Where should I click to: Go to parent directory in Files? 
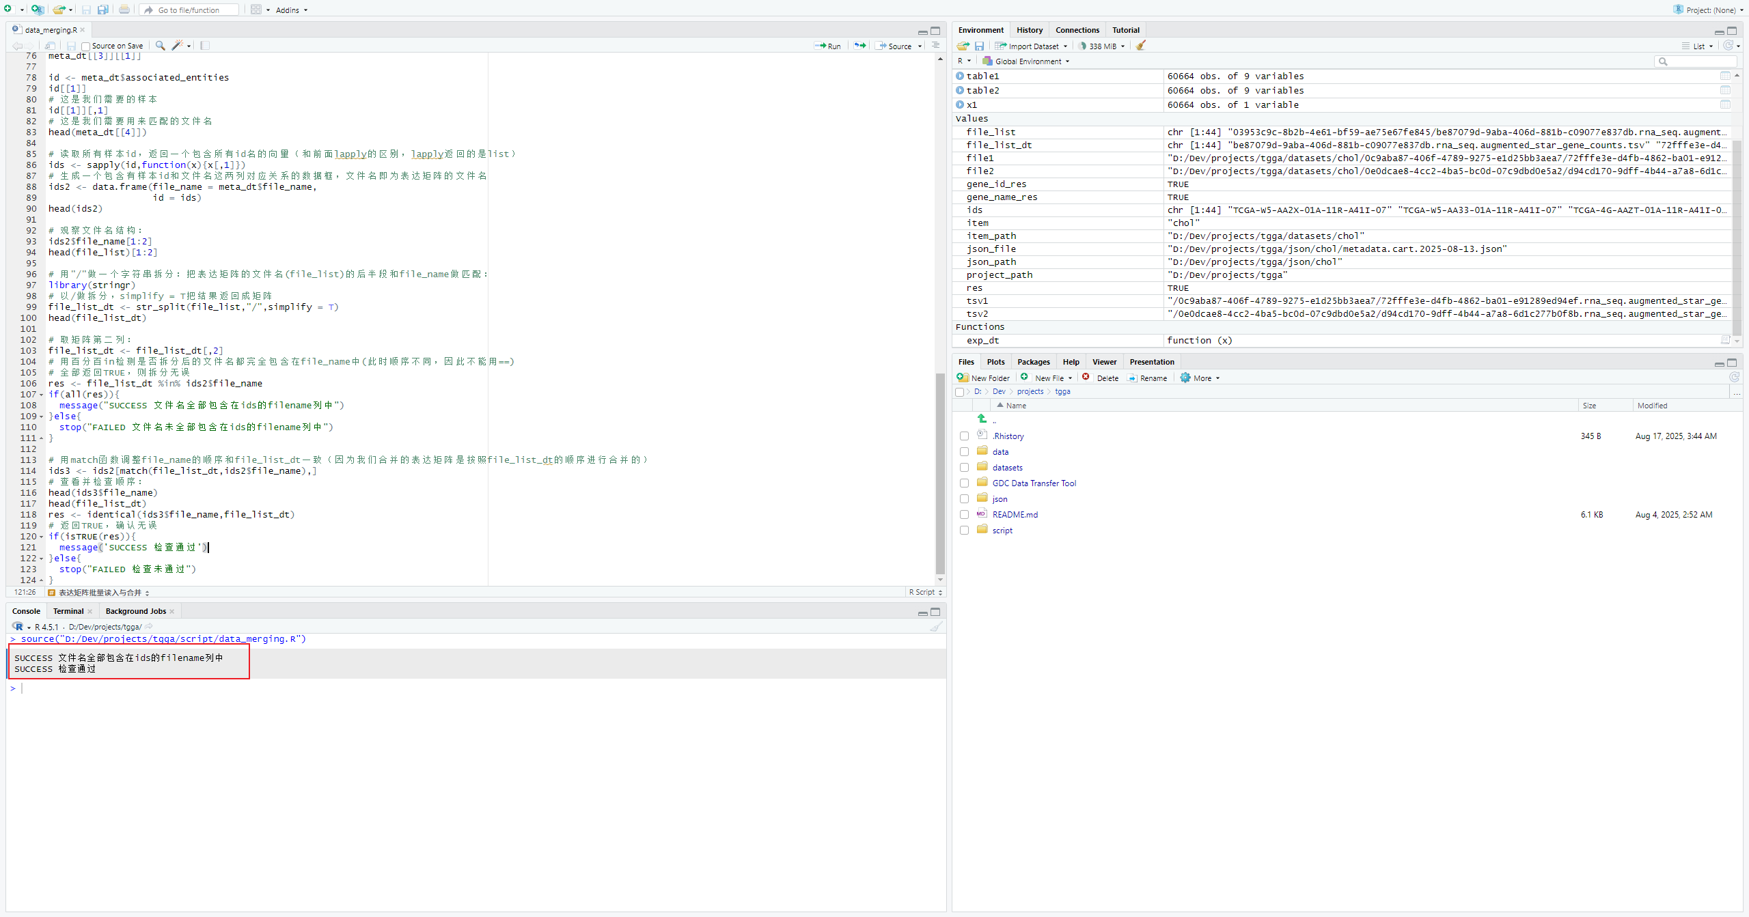(x=982, y=419)
